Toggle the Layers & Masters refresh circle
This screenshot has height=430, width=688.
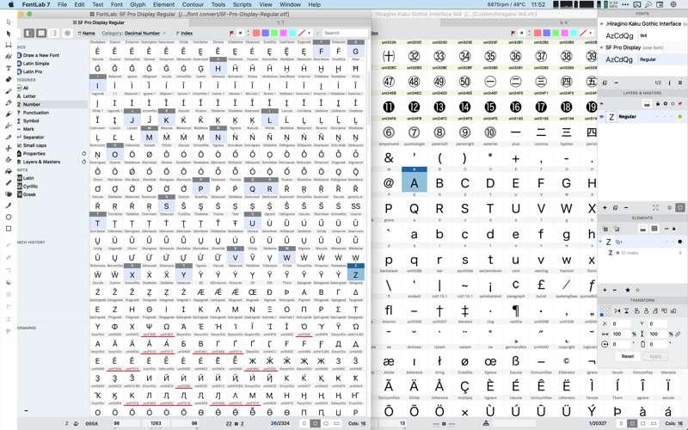click(x=83, y=162)
